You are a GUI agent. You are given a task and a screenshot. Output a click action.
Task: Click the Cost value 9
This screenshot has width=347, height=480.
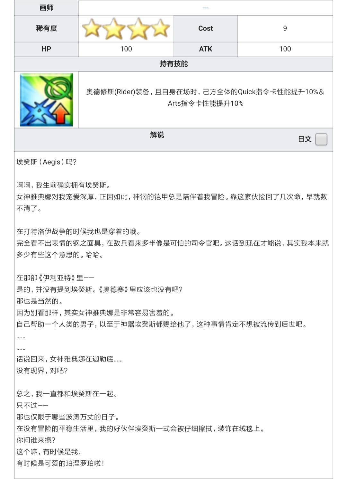pos(285,29)
